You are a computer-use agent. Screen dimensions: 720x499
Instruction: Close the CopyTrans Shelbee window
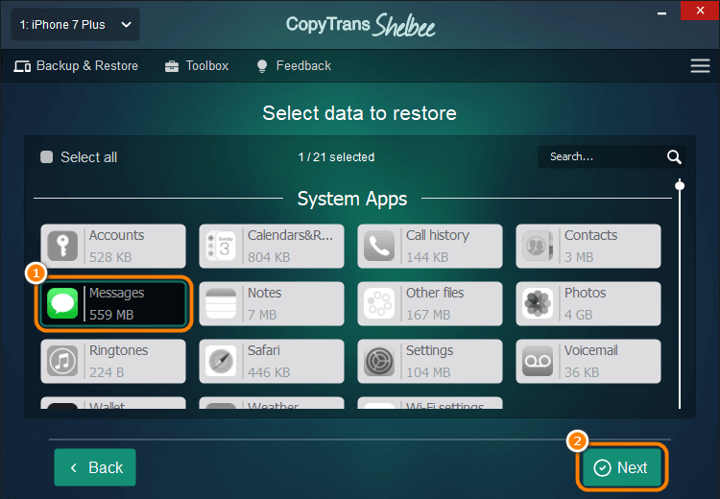pyautogui.click(x=700, y=11)
